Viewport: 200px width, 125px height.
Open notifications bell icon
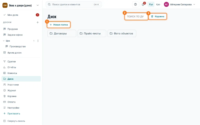[x=143, y=4]
